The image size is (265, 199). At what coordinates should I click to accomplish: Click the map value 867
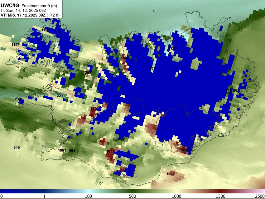tap(236, 91)
